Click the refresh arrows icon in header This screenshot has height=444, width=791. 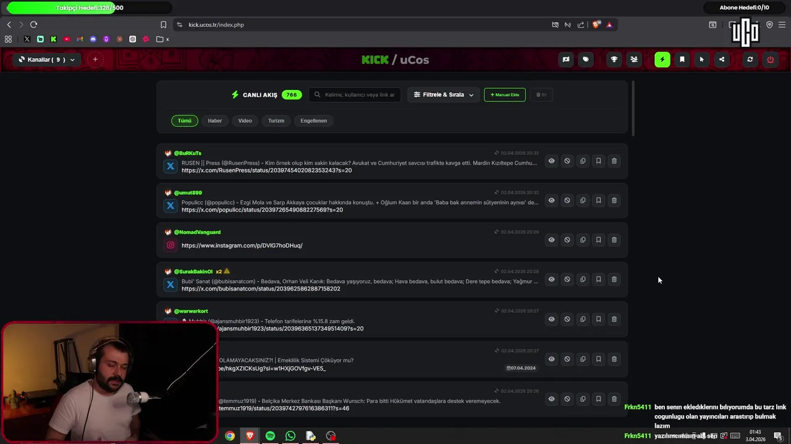point(750,60)
